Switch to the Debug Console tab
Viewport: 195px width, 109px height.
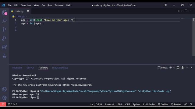click(x=60, y=68)
